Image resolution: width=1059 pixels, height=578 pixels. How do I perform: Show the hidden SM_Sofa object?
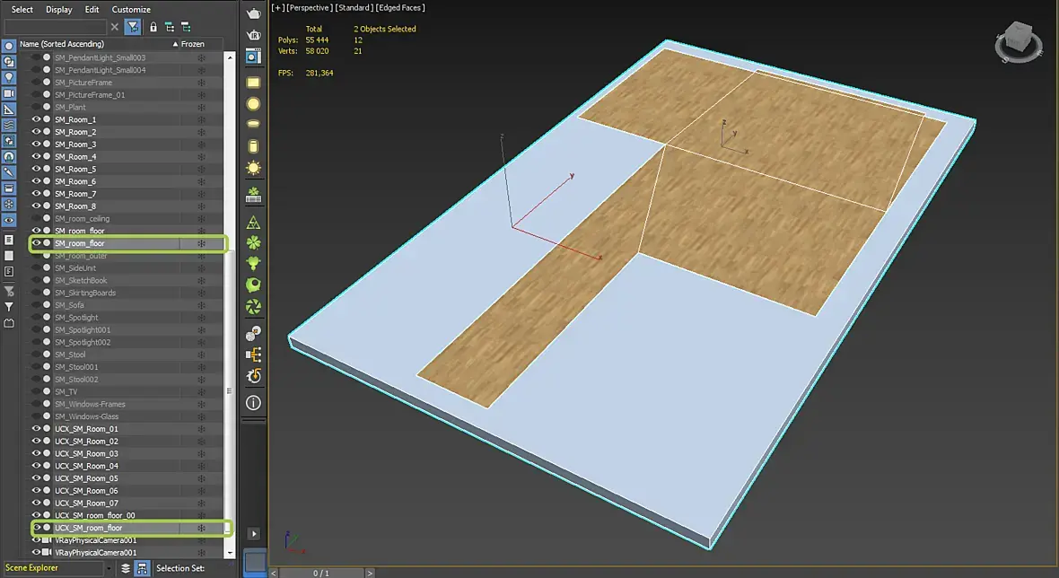coord(37,305)
